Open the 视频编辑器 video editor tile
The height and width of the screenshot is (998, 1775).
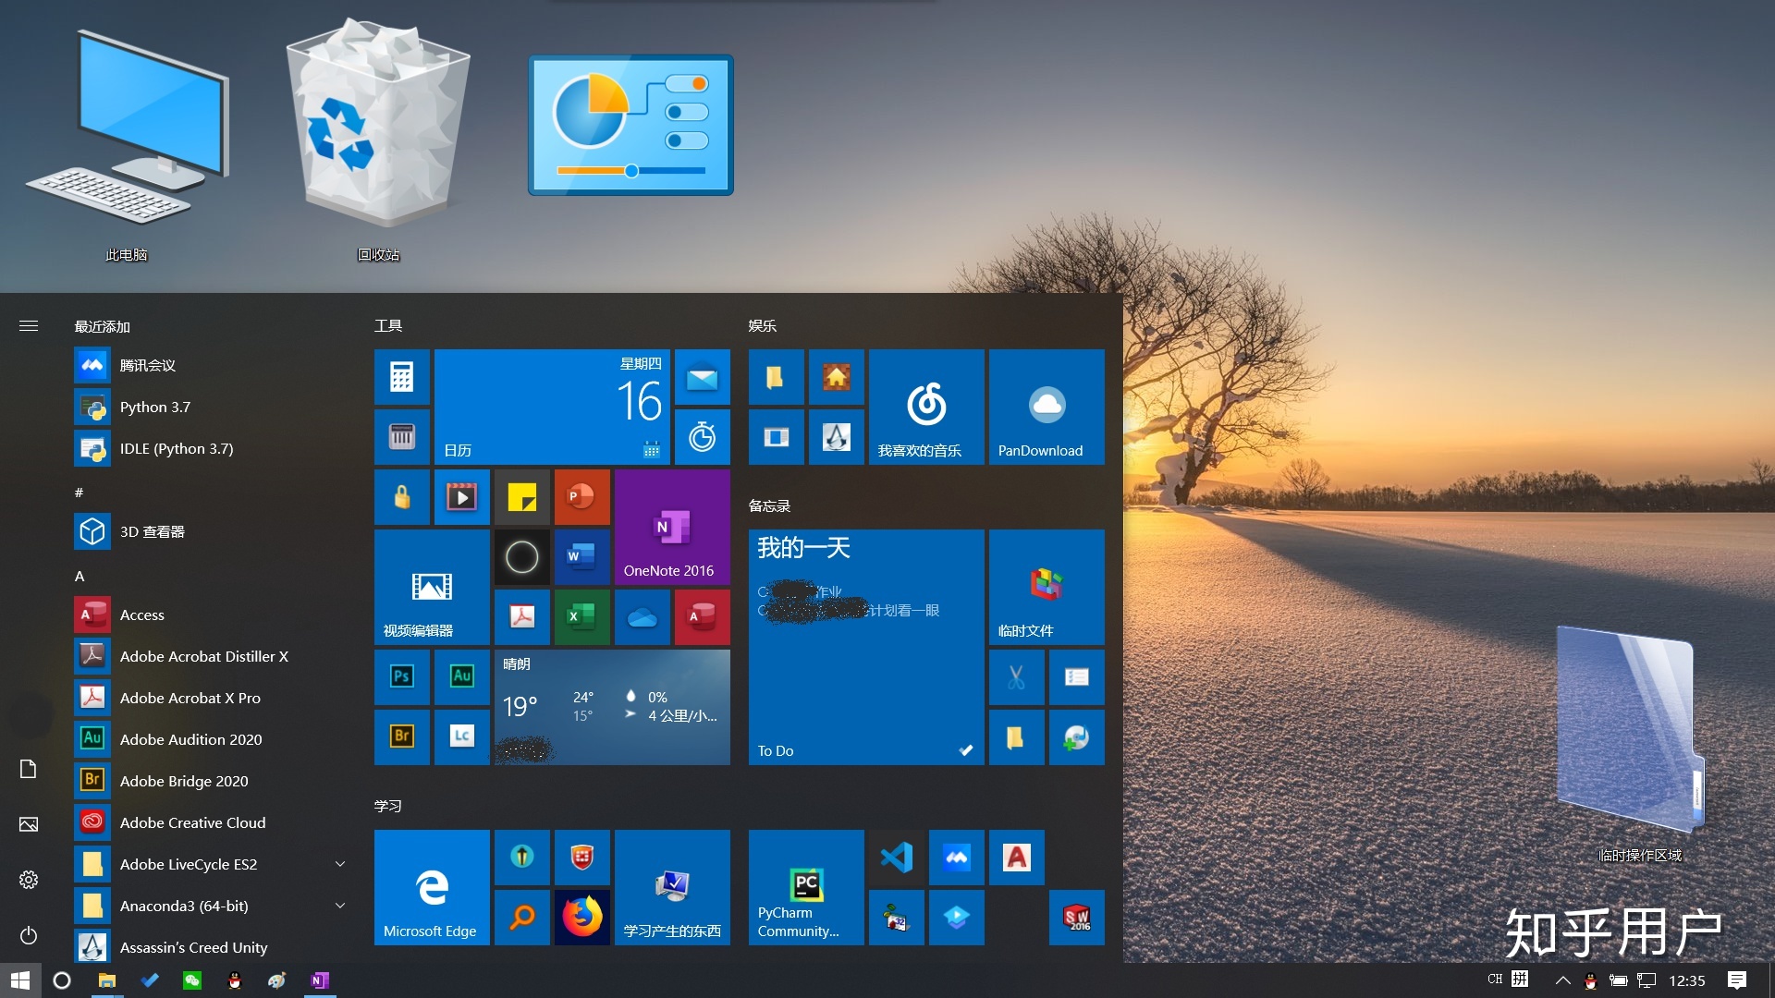pyautogui.click(x=432, y=588)
